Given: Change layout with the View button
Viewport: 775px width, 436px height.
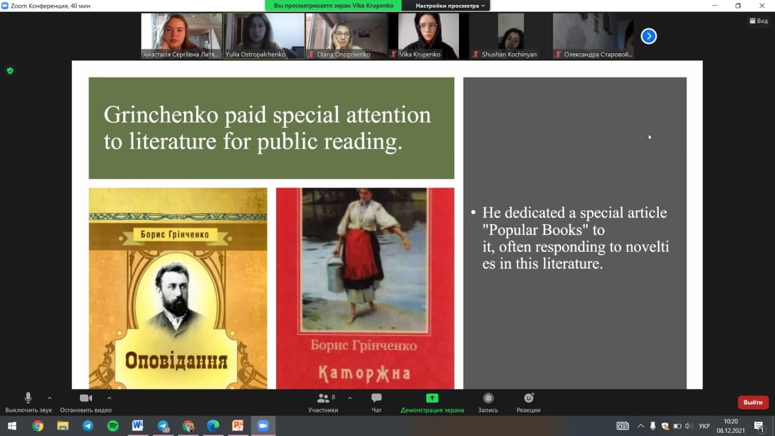Looking at the screenshot, I should [x=759, y=21].
